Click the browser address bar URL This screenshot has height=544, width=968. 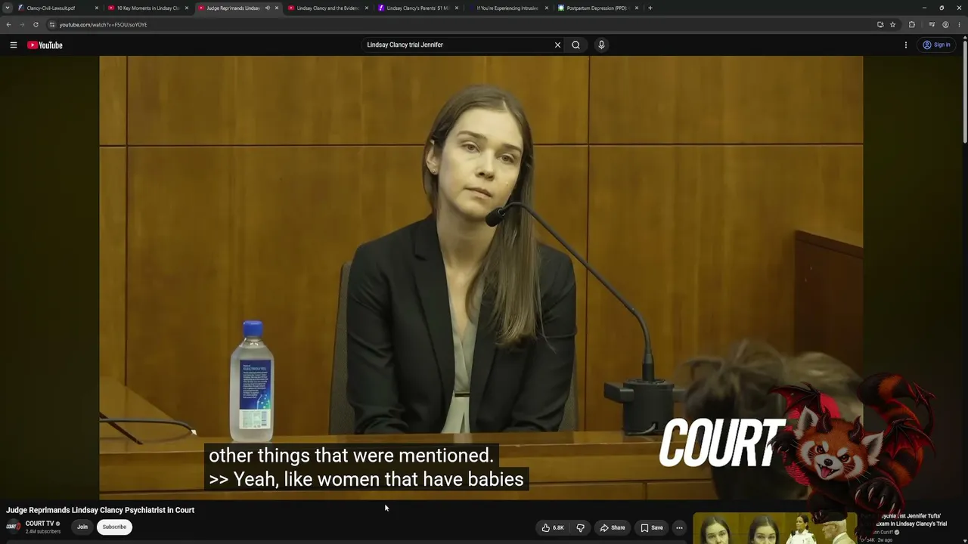(103, 25)
